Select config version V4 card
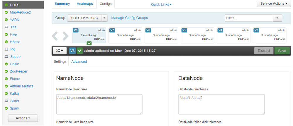Viewport: 293px width, 126px height. [233, 35]
